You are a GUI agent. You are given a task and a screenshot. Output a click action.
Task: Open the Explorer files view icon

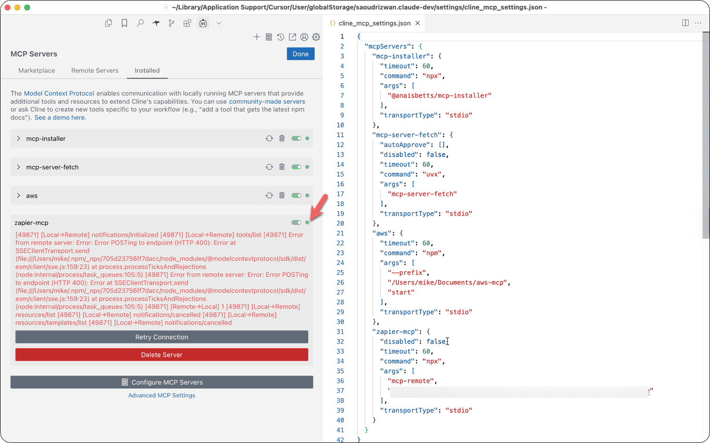point(109,23)
